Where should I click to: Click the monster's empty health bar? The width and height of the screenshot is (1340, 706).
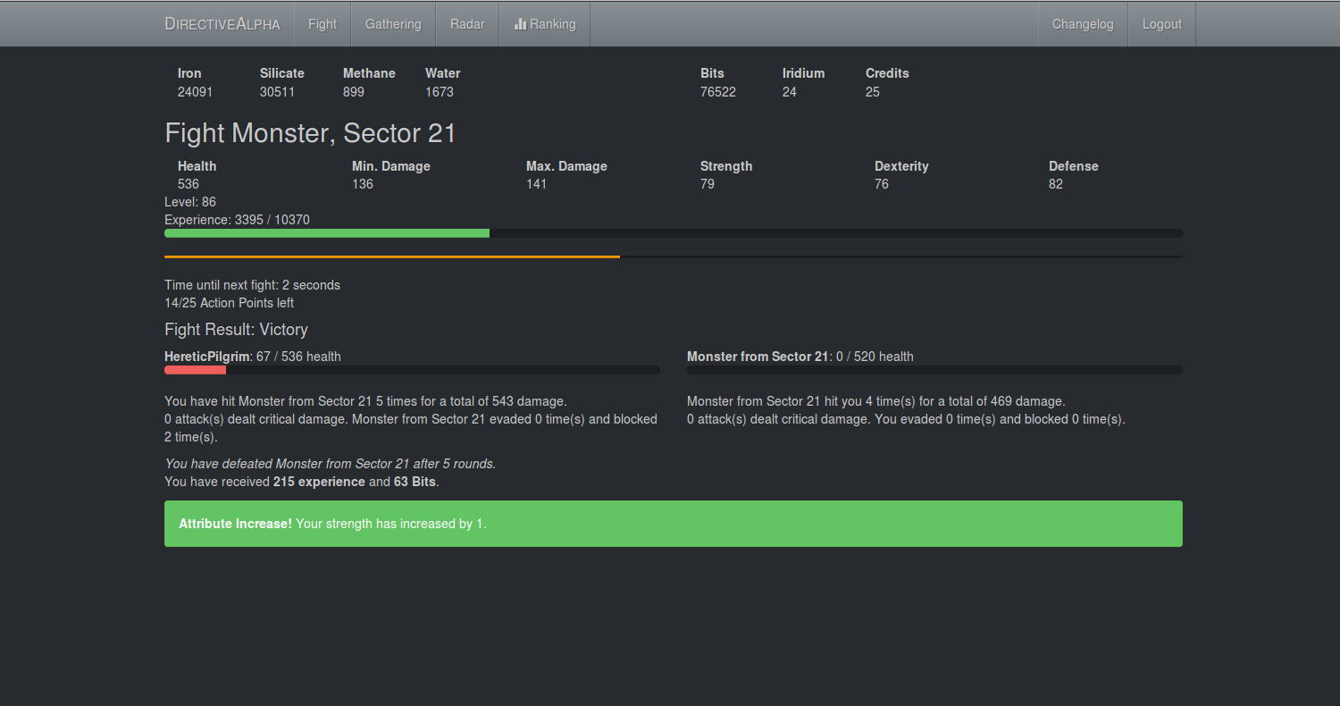click(x=934, y=370)
